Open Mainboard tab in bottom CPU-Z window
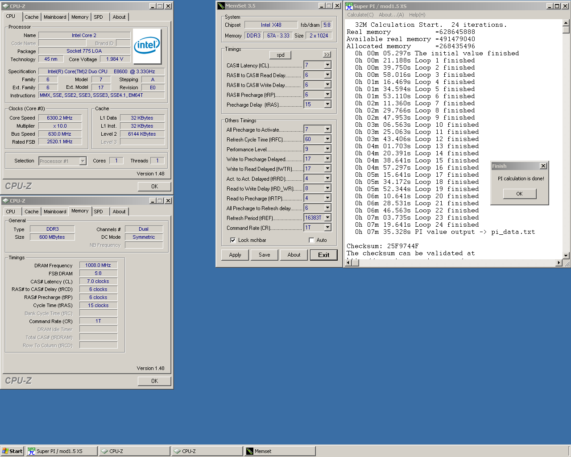 coord(55,212)
